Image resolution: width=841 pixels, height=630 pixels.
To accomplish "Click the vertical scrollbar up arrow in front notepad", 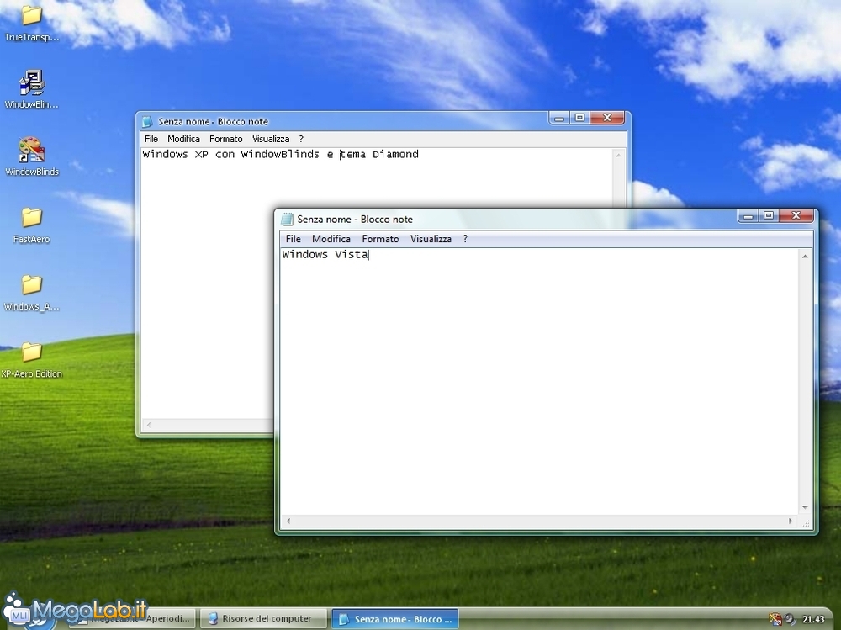I will [805, 257].
